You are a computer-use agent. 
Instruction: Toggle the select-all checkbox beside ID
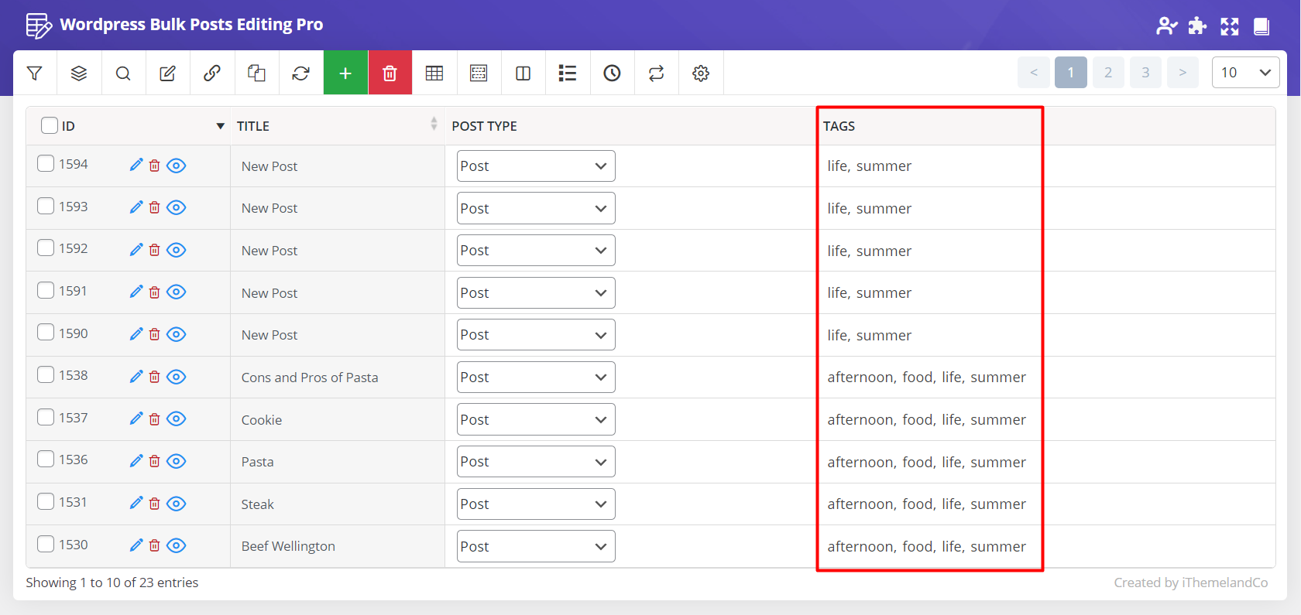[x=50, y=125]
